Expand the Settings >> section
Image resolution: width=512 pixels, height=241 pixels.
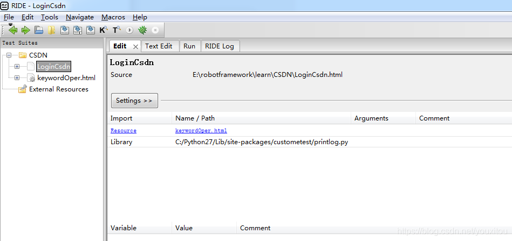coord(134,101)
